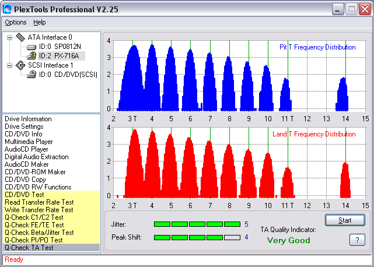Open Drive Settings function

pos(24,127)
